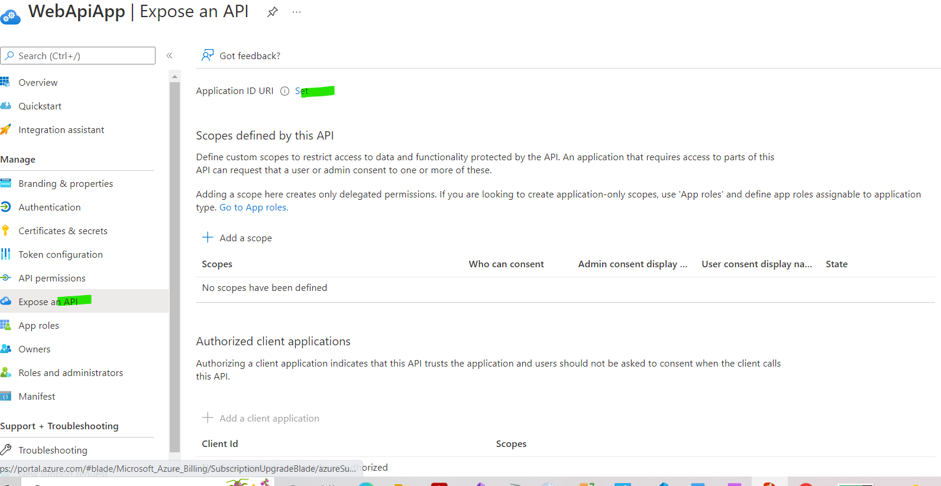Viewport: 941px width, 486px height.
Task: Click the Owners people icon
Action: [5, 349]
